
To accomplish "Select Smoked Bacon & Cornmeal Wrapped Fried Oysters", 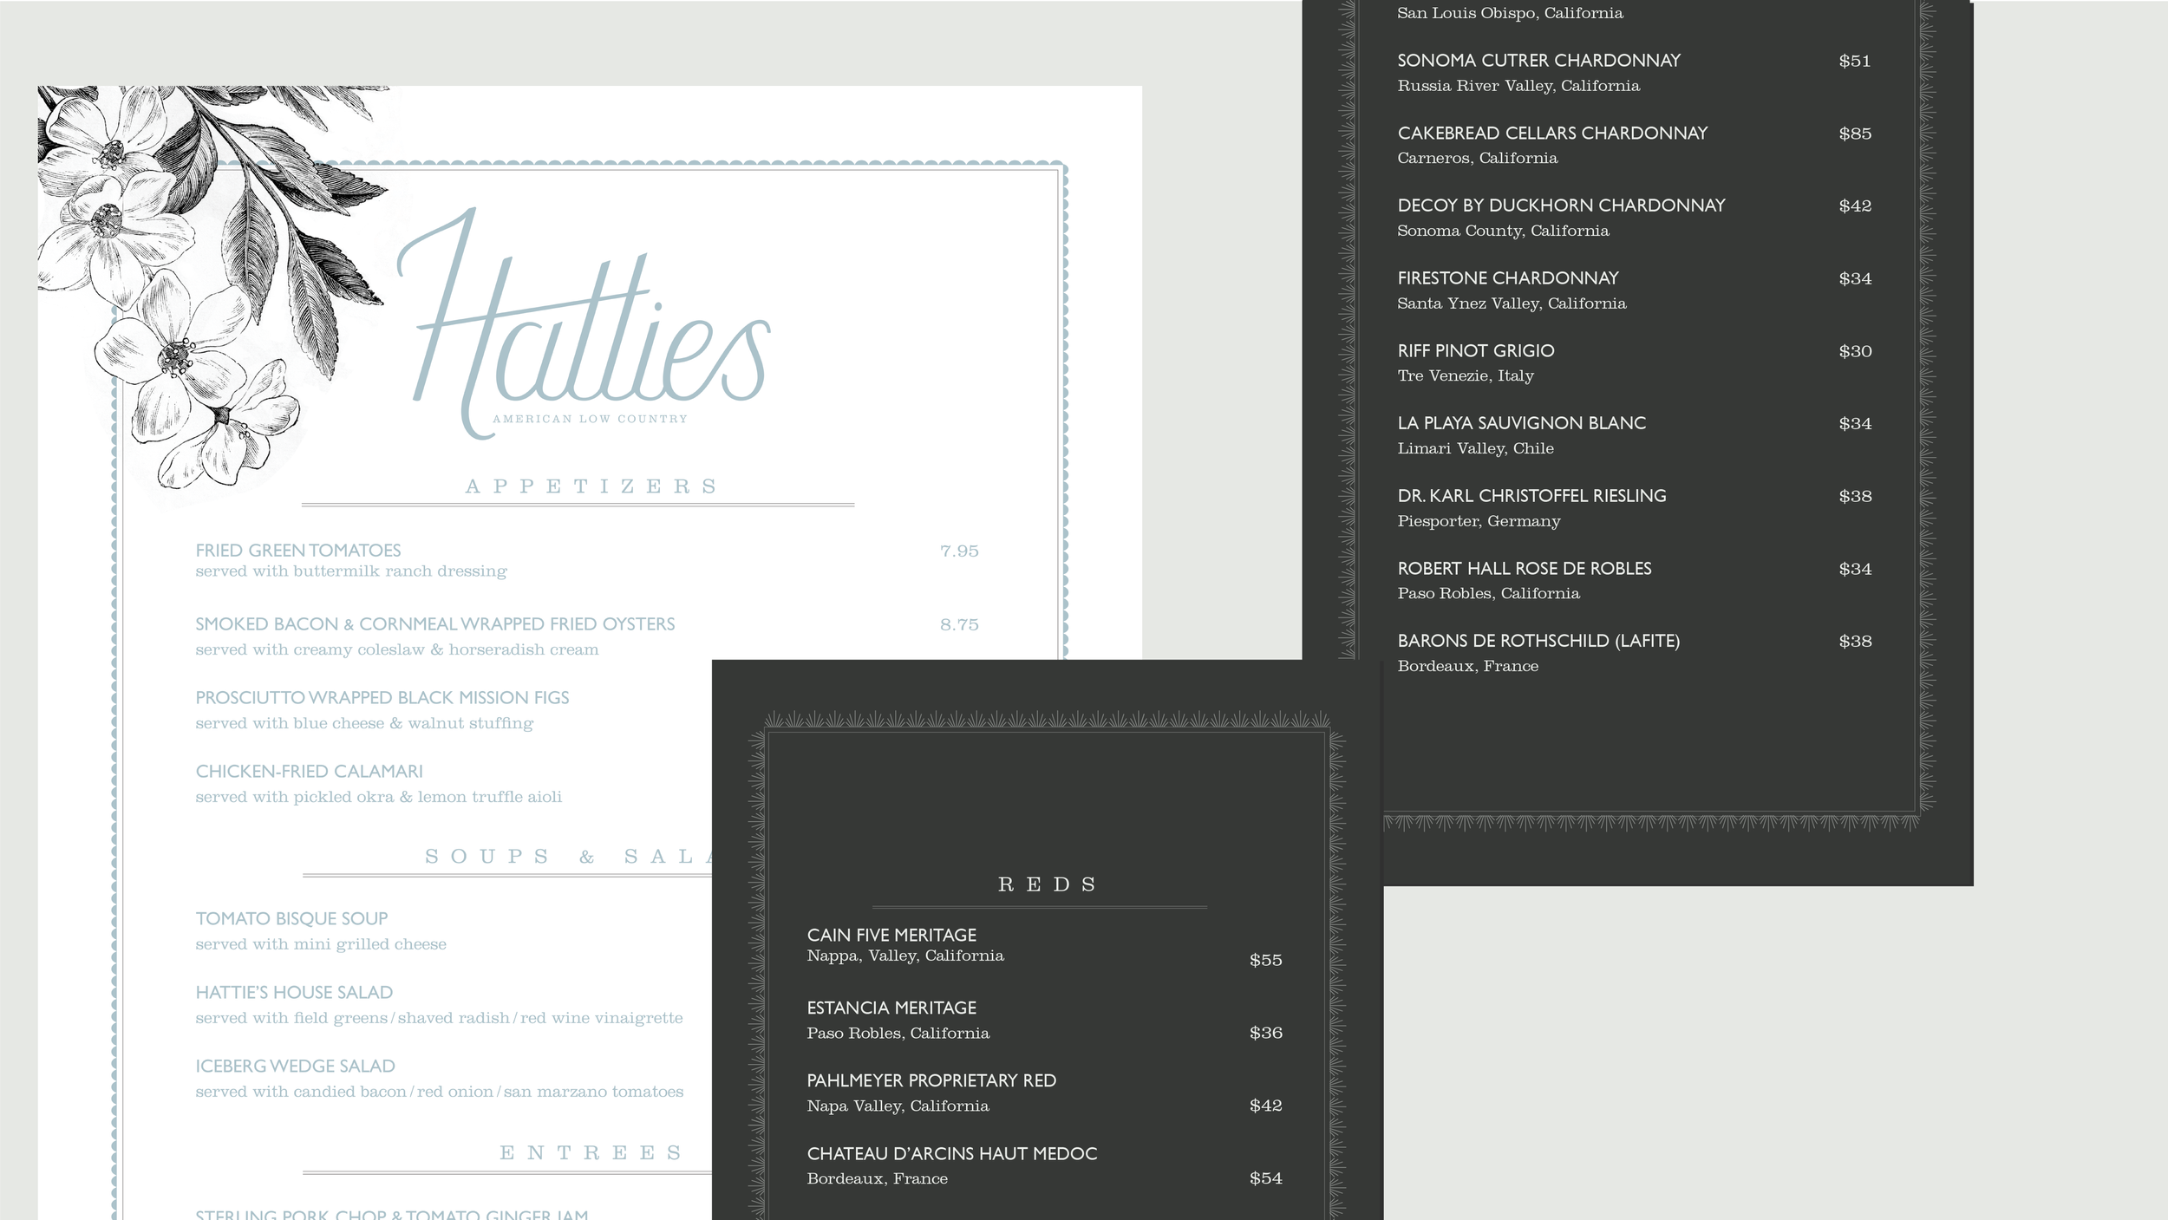I will (x=434, y=624).
